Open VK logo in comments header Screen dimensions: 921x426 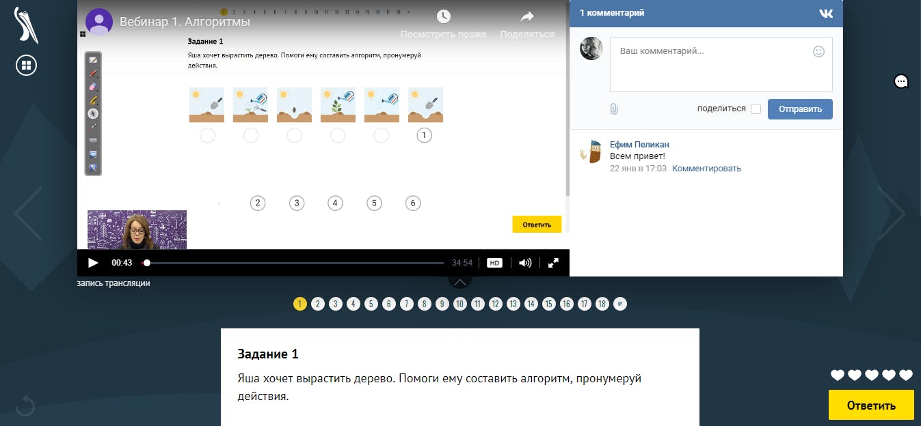pyautogui.click(x=826, y=13)
